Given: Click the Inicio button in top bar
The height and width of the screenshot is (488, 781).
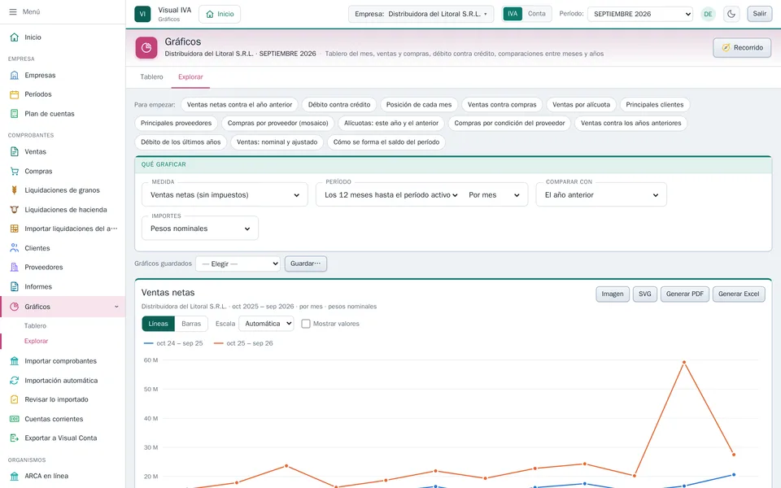Looking at the screenshot, I should tap(220, 14).
